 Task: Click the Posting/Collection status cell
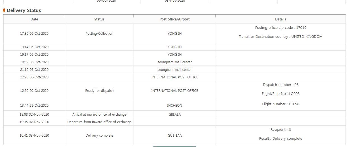point(99,34)
